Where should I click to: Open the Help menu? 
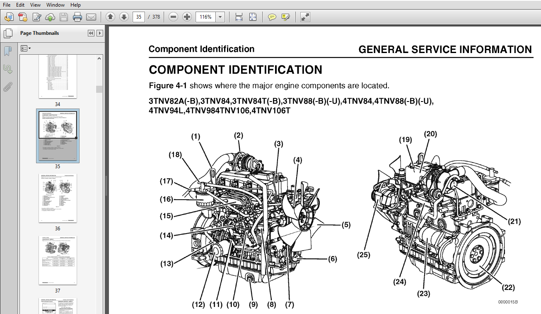[x=75, y=5]
